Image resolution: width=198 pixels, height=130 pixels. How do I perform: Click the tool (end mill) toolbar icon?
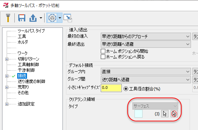coord(8,18)
